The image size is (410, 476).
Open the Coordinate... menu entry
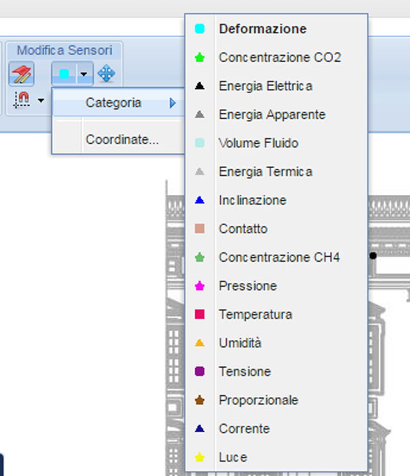122,139
